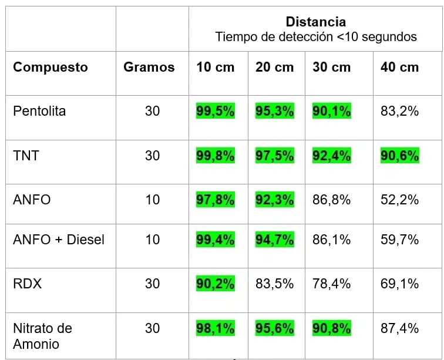Click the highlighted 90,8% cell

click(332, 328)
